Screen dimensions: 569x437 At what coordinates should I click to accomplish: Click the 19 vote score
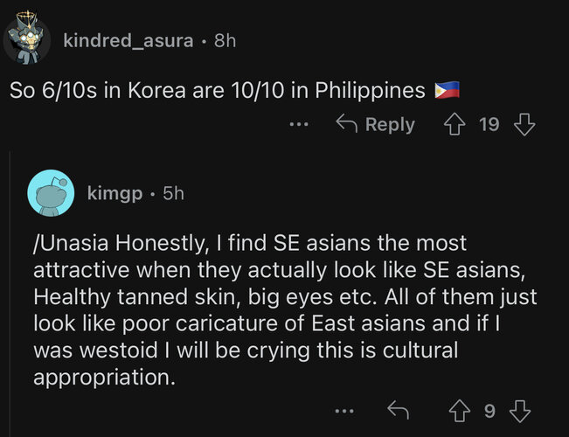pos(489,124)
